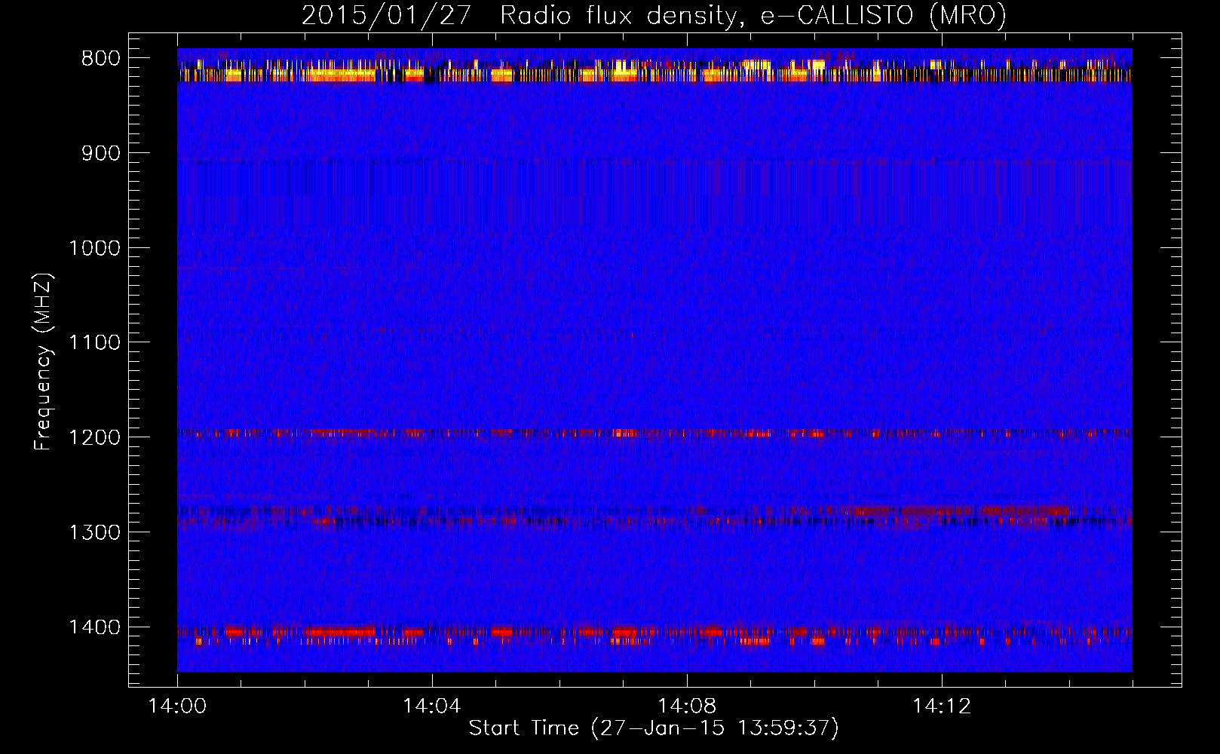This screenshot has width=1220, height=754.
Task: Click the 1000 frequency tick label
Action: (94, 248)
